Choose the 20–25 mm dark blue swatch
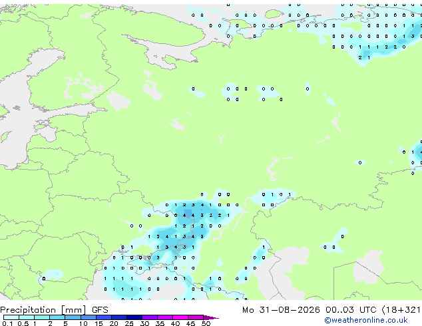Viewport: 422px width, 326px height. [x=119, y=317]
